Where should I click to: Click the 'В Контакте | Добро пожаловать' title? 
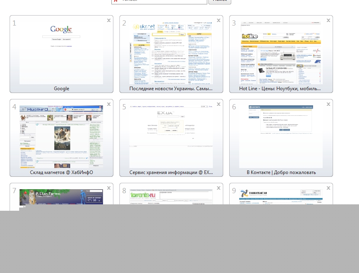tap(281, 172)
